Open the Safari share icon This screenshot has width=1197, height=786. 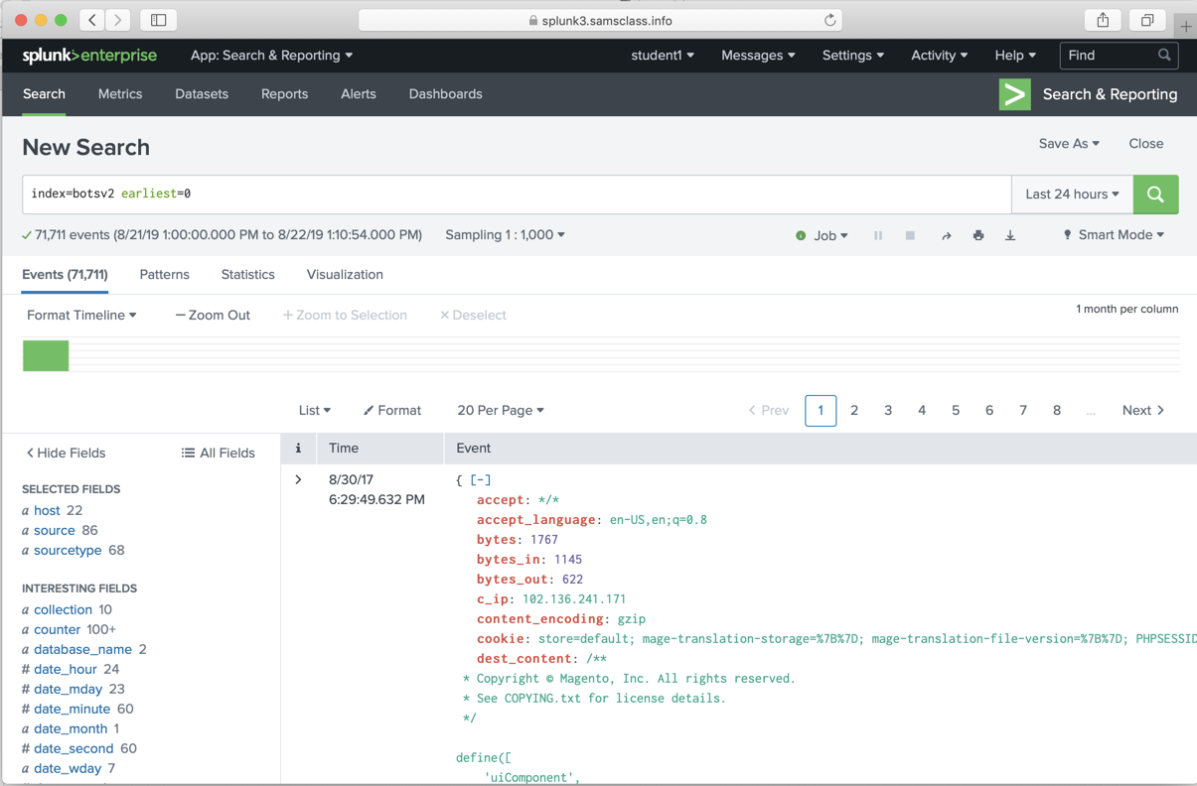[1103, 20]
